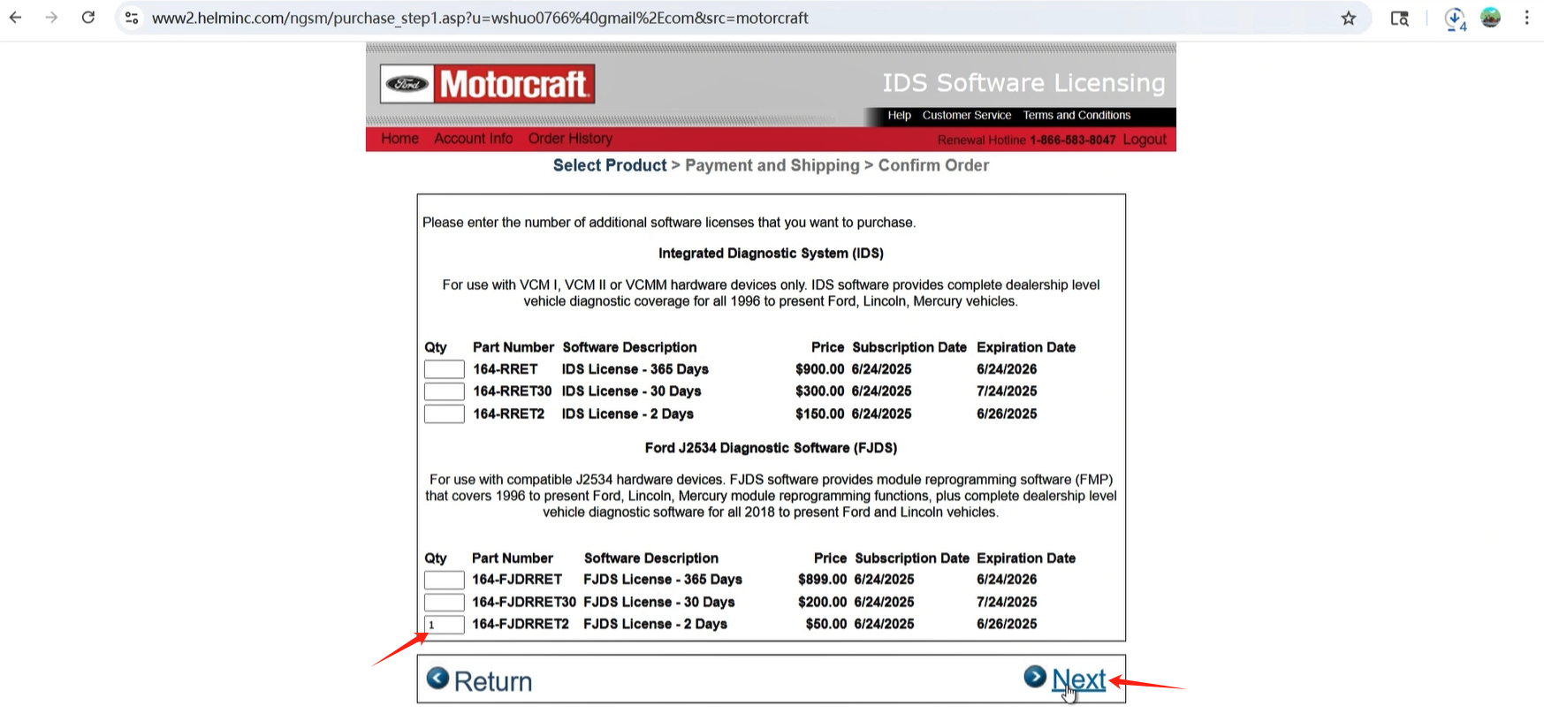Open Customer Service page

(966, 116)
